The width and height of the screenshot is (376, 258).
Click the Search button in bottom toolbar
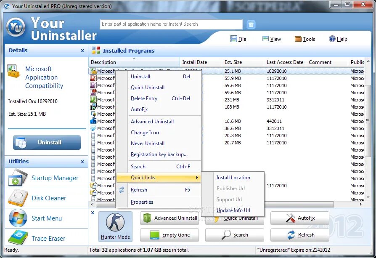pyautogui.click(x=235, y=235)
